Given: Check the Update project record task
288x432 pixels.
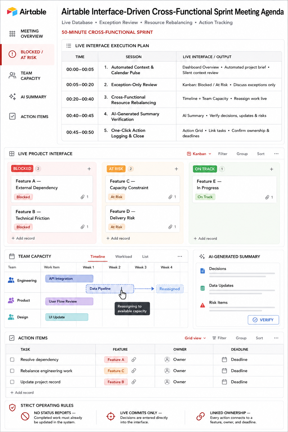Looking at the screenshot, I should (x=12, y=382).
